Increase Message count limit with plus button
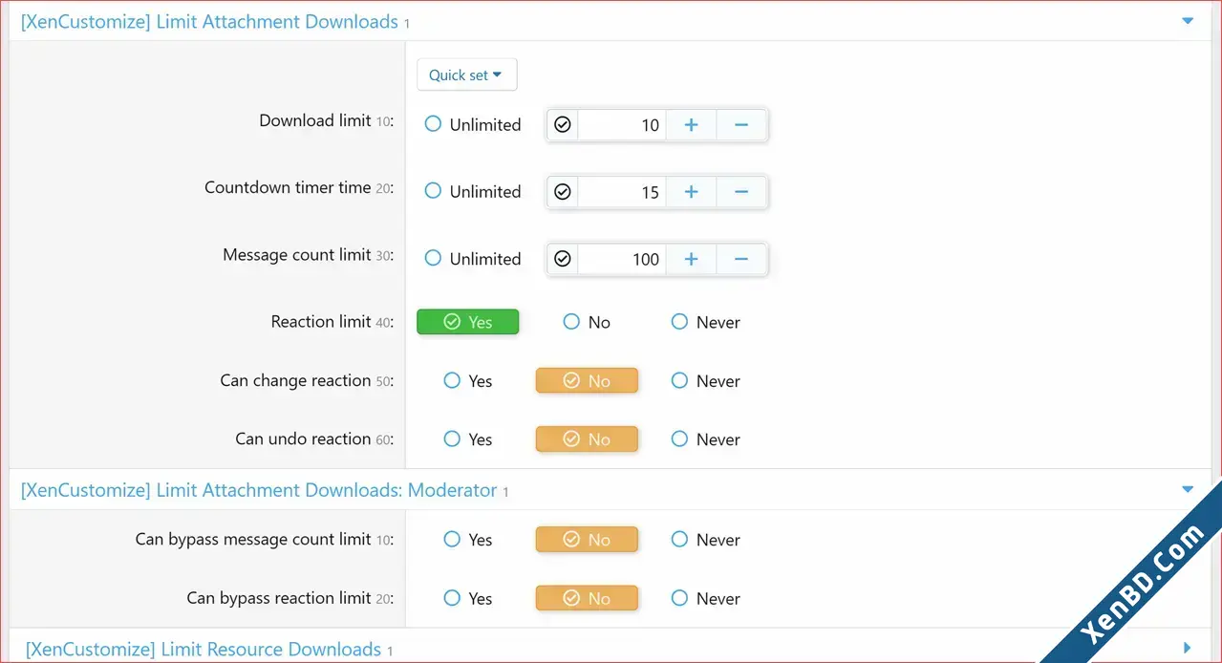1222x663 pixels. (691, 259)
